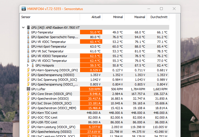Select the GPU-Temperatur sensor label
Viewport: 199px width, 137px height.
pos(42,32)
